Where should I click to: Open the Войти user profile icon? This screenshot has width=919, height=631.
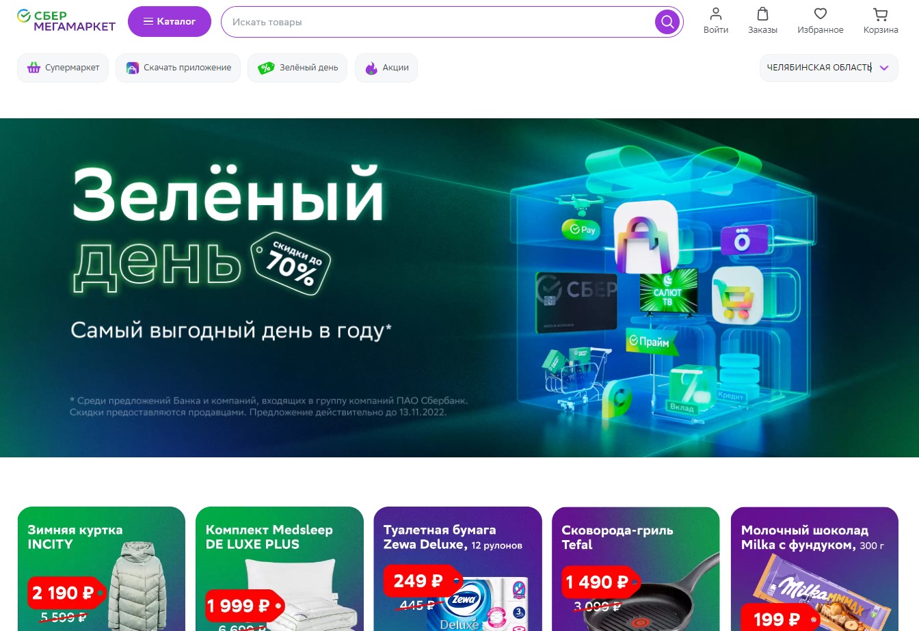point(716,14)
